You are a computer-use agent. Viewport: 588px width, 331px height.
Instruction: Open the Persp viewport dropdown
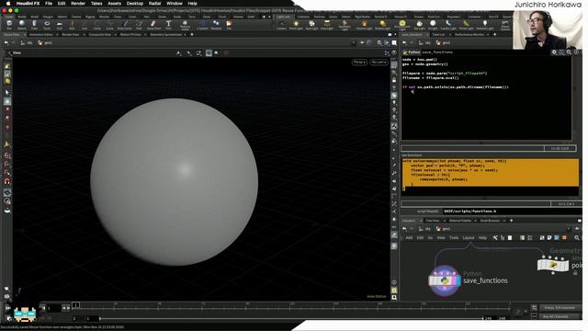click(x=359, y=62)
